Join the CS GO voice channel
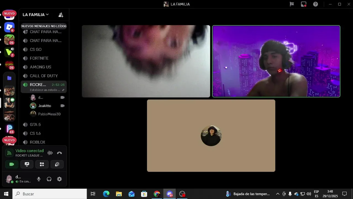This screenshot has width=353, height=199. [x=44, y=49]
